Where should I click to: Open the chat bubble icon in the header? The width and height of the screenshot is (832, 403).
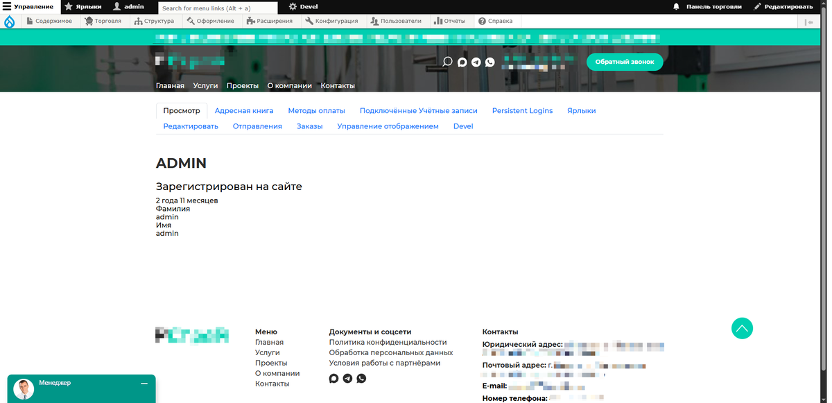click(461, 62)
